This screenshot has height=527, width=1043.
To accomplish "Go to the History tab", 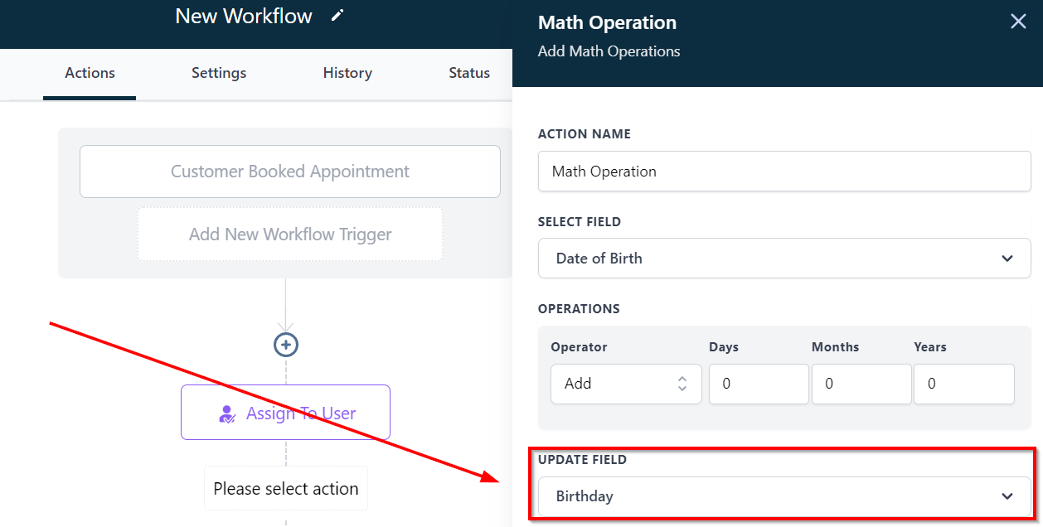I will coord(347,73).
